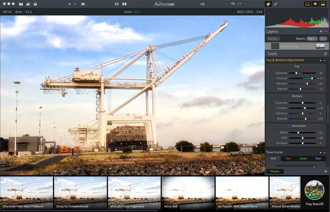Image resolution: width=330 pixels, height=212 pixels.
Task: Select the Hand (pan) tool
Action: click(269, 4)
